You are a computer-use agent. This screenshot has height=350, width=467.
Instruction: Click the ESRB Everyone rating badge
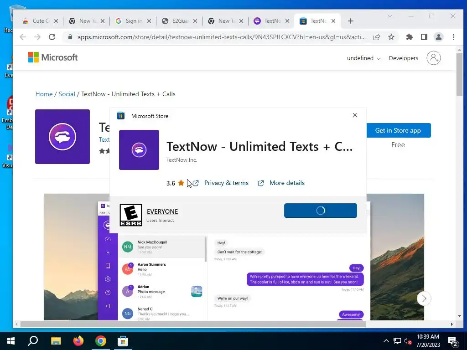(131, 215)
